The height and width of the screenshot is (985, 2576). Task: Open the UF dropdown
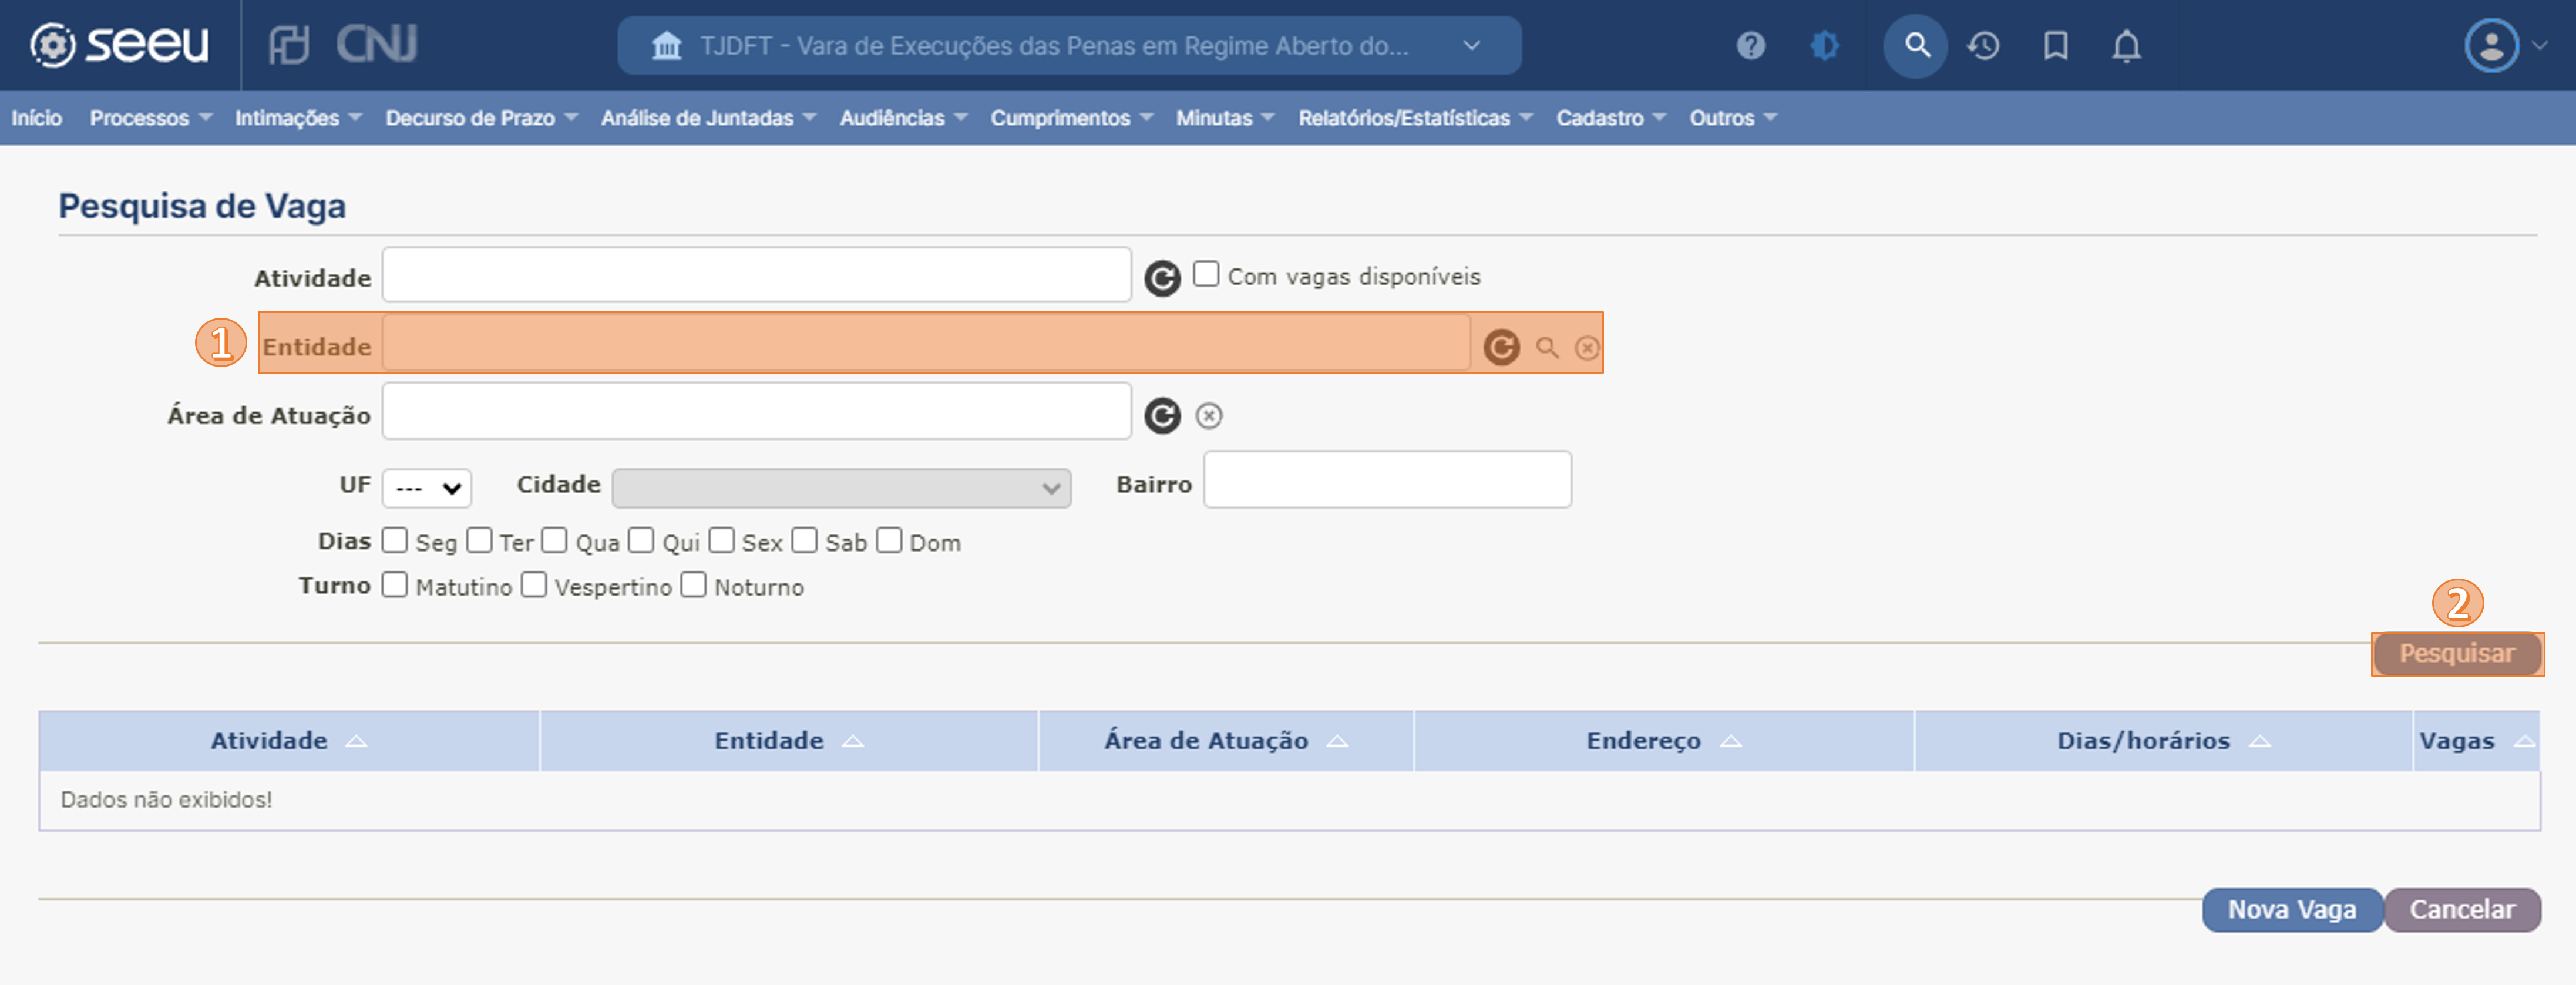426,488
